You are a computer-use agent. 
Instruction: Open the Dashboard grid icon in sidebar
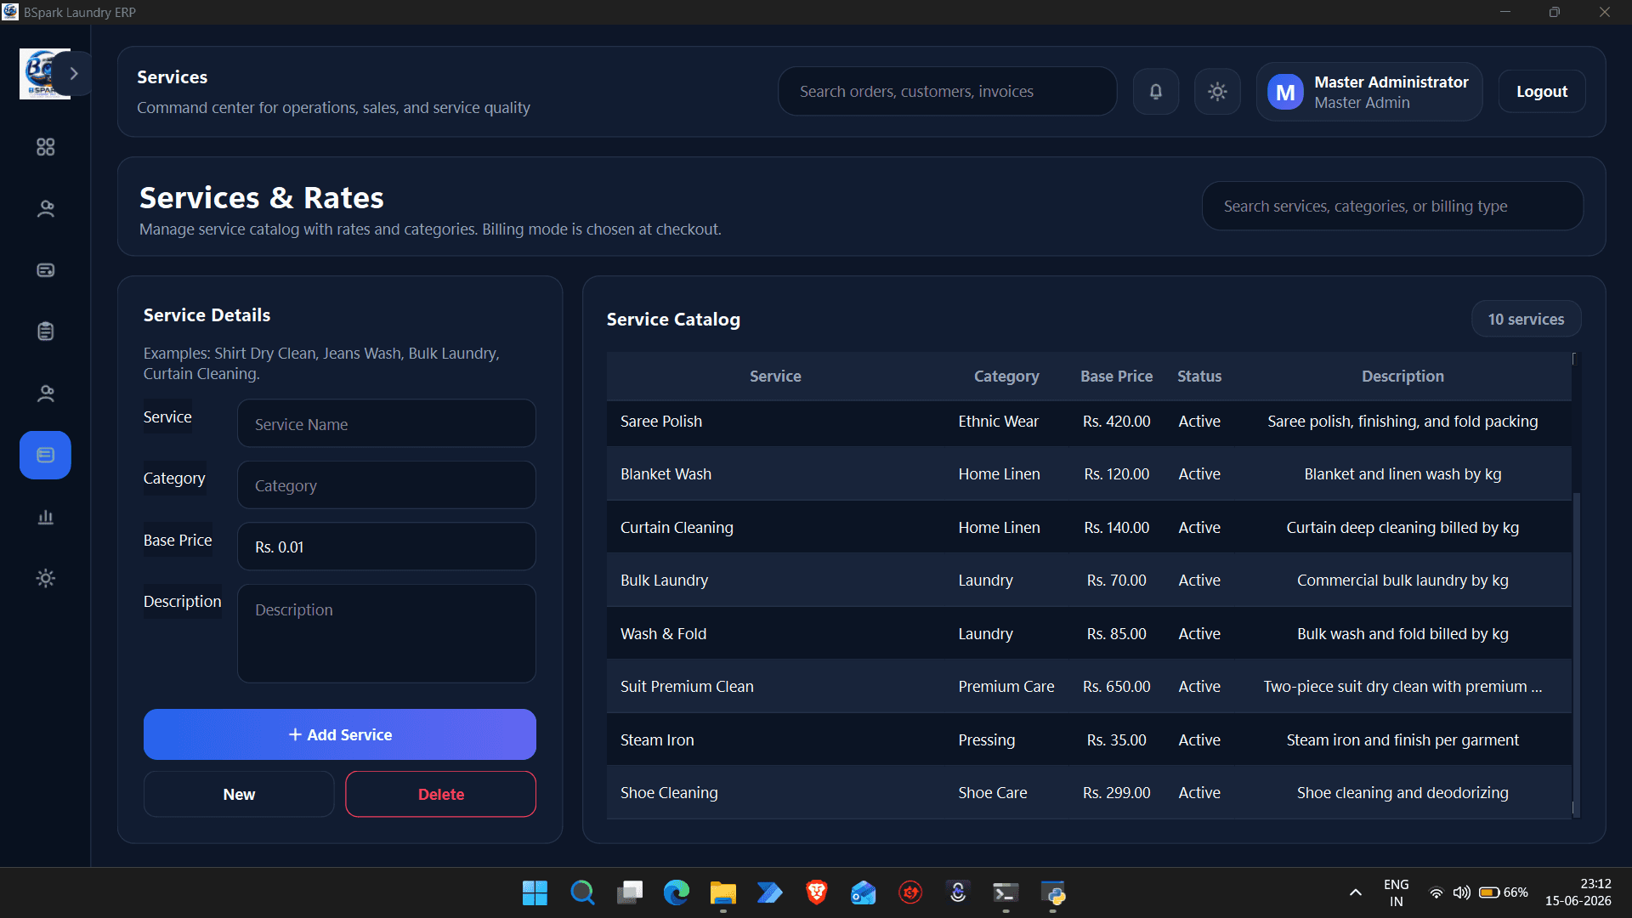[46, 147]
